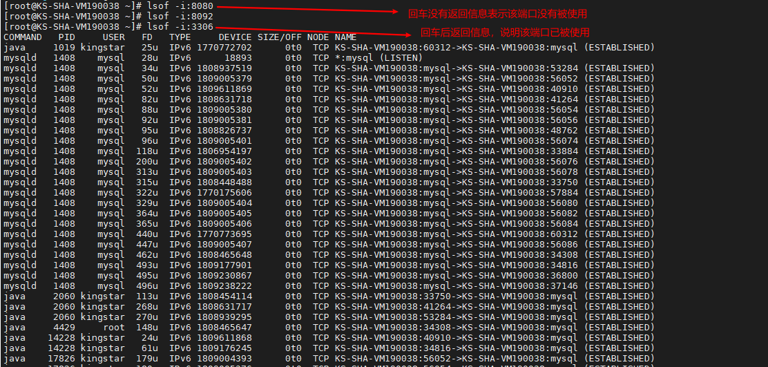Click the COMMAND column header
The height and width of the screenshot is (367, 768).
tap(23, 37)
